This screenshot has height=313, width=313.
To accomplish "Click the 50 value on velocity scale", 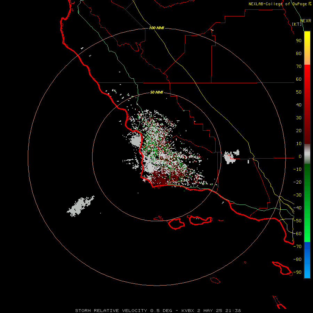I will pyautogui.click(x=299, y=92).
